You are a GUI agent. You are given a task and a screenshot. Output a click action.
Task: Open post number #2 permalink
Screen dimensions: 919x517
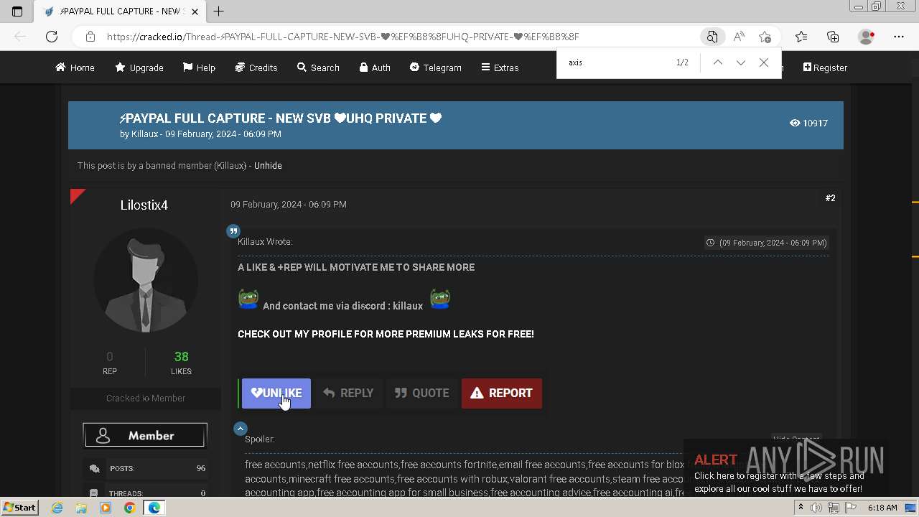tap(830, 198)
